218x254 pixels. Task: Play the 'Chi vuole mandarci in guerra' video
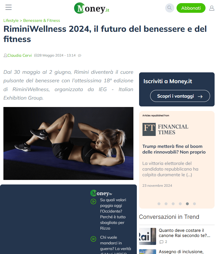[93, 239]
